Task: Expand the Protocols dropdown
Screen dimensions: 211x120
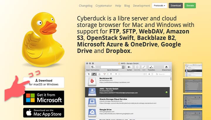Action: click(x=159, y=6)
